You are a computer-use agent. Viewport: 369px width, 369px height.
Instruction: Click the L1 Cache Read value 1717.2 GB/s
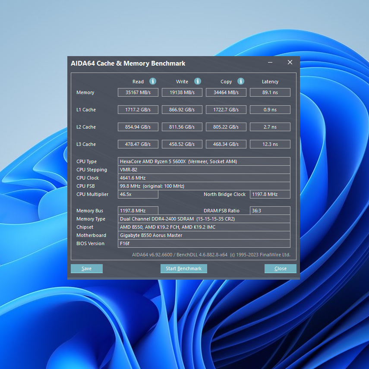(x=138, y=110)
